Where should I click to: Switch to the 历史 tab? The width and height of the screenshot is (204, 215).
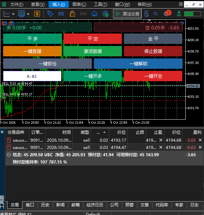(45, 205)
